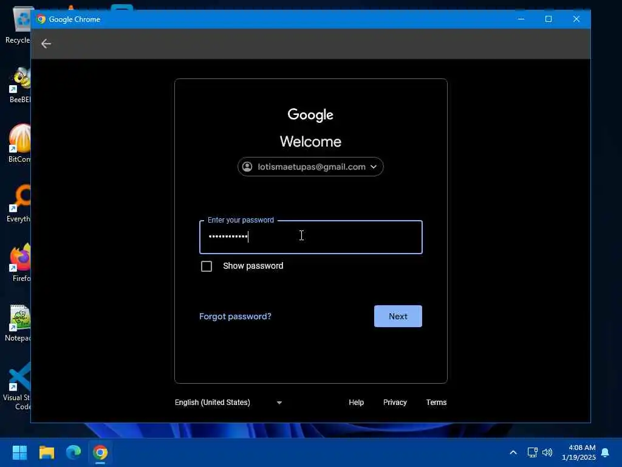622x467 pixels.
Task: Click the Show password label text
Action: (x=253, y=266)
